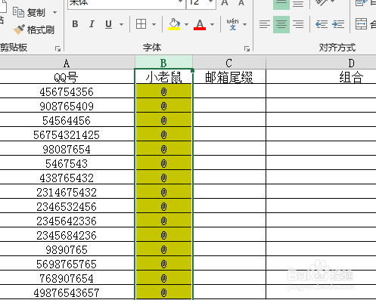Screen dimensions: 376x300
Task: Select the @ cell beside 9890765
Action: click(163, 249)
